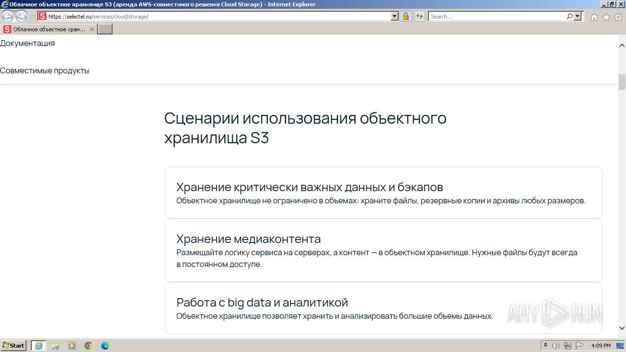Viewport: 626px width, 352px height.
Task: Open the Документация link
Action: [27, 43]
